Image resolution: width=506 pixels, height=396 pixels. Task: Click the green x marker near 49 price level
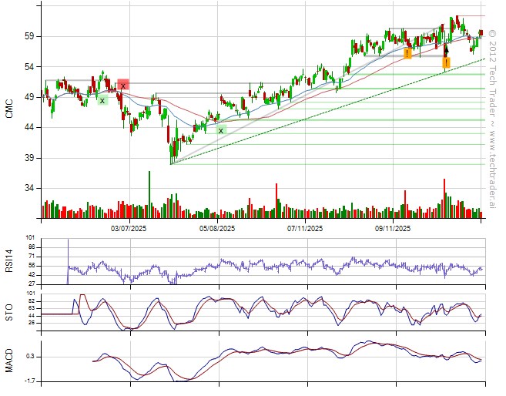click(102, 100)
